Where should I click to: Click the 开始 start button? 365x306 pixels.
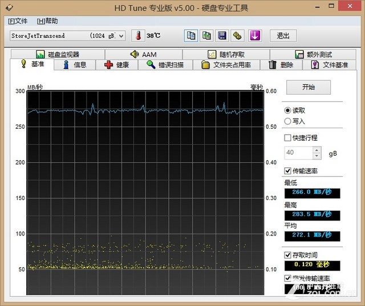click(309, 87)
